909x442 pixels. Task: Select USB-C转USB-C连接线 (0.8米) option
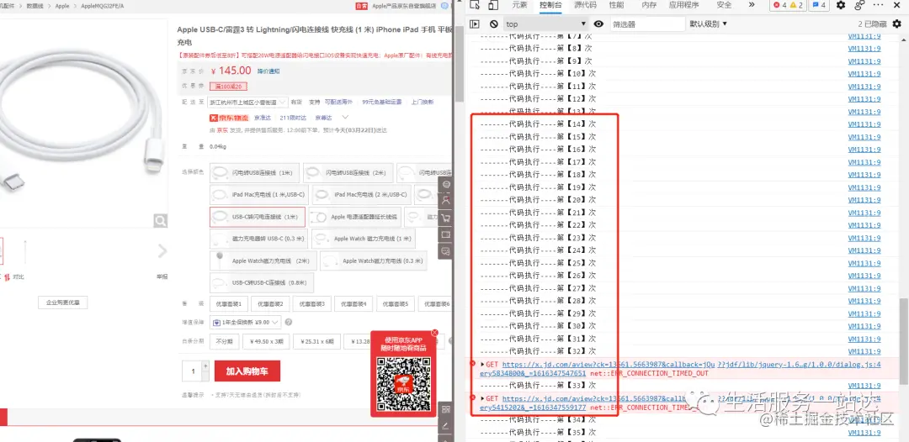click(262, 283)
